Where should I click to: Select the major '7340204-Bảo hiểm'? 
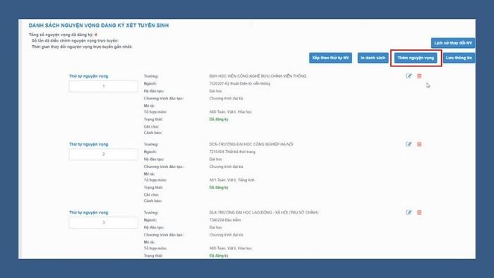pos(225,220)
